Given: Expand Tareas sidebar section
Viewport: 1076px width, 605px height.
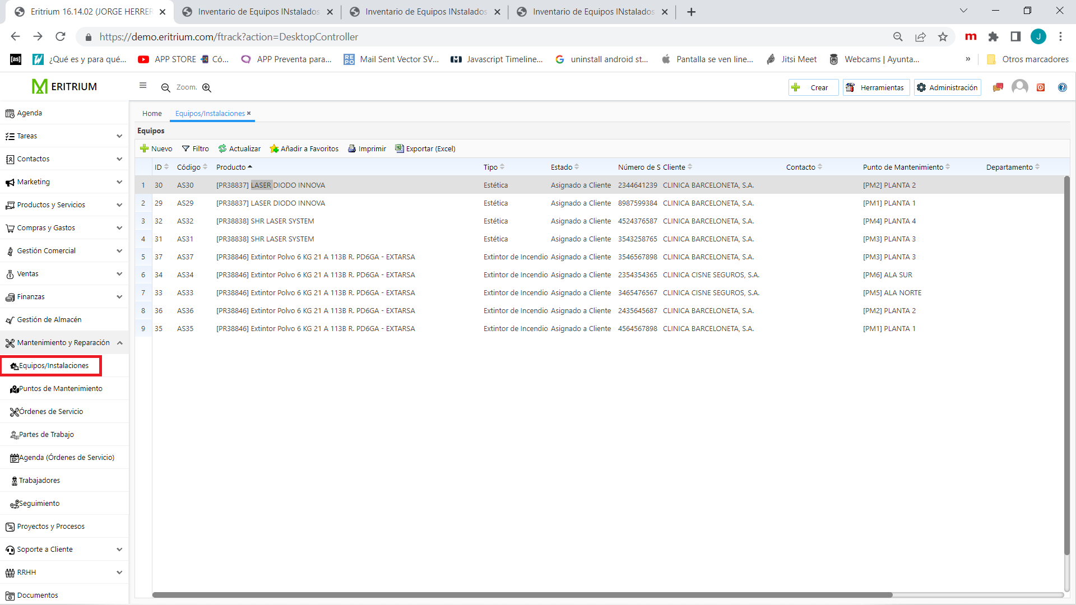Looking at the screenshot, I should click(64, 136).
